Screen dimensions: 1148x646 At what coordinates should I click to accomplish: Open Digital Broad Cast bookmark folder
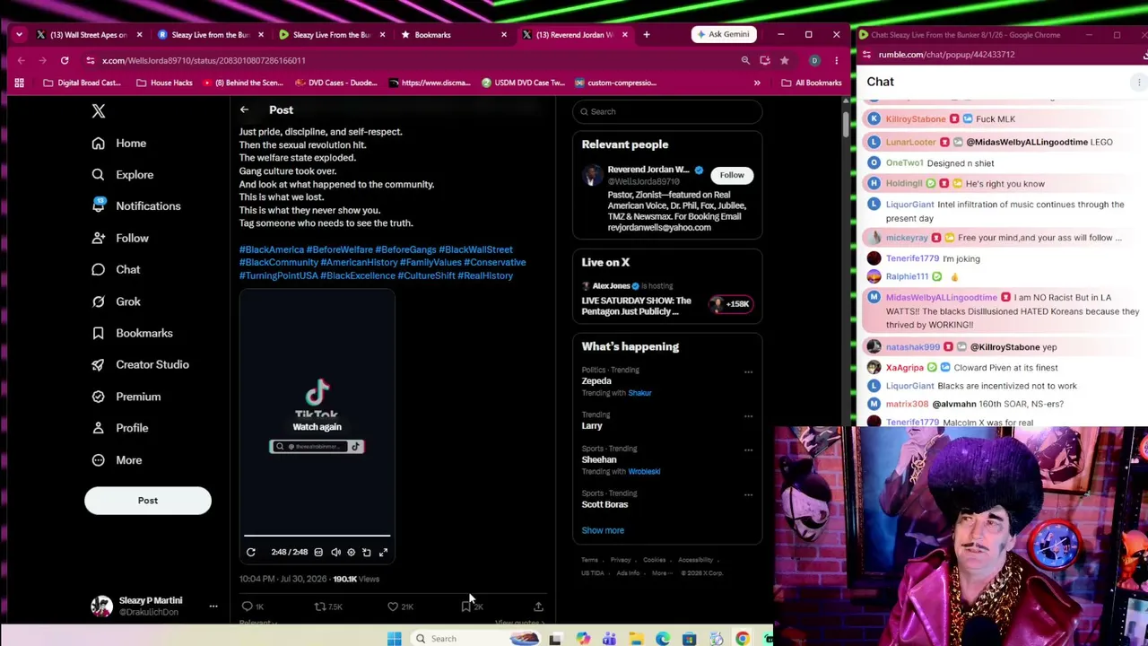point(82,83)
